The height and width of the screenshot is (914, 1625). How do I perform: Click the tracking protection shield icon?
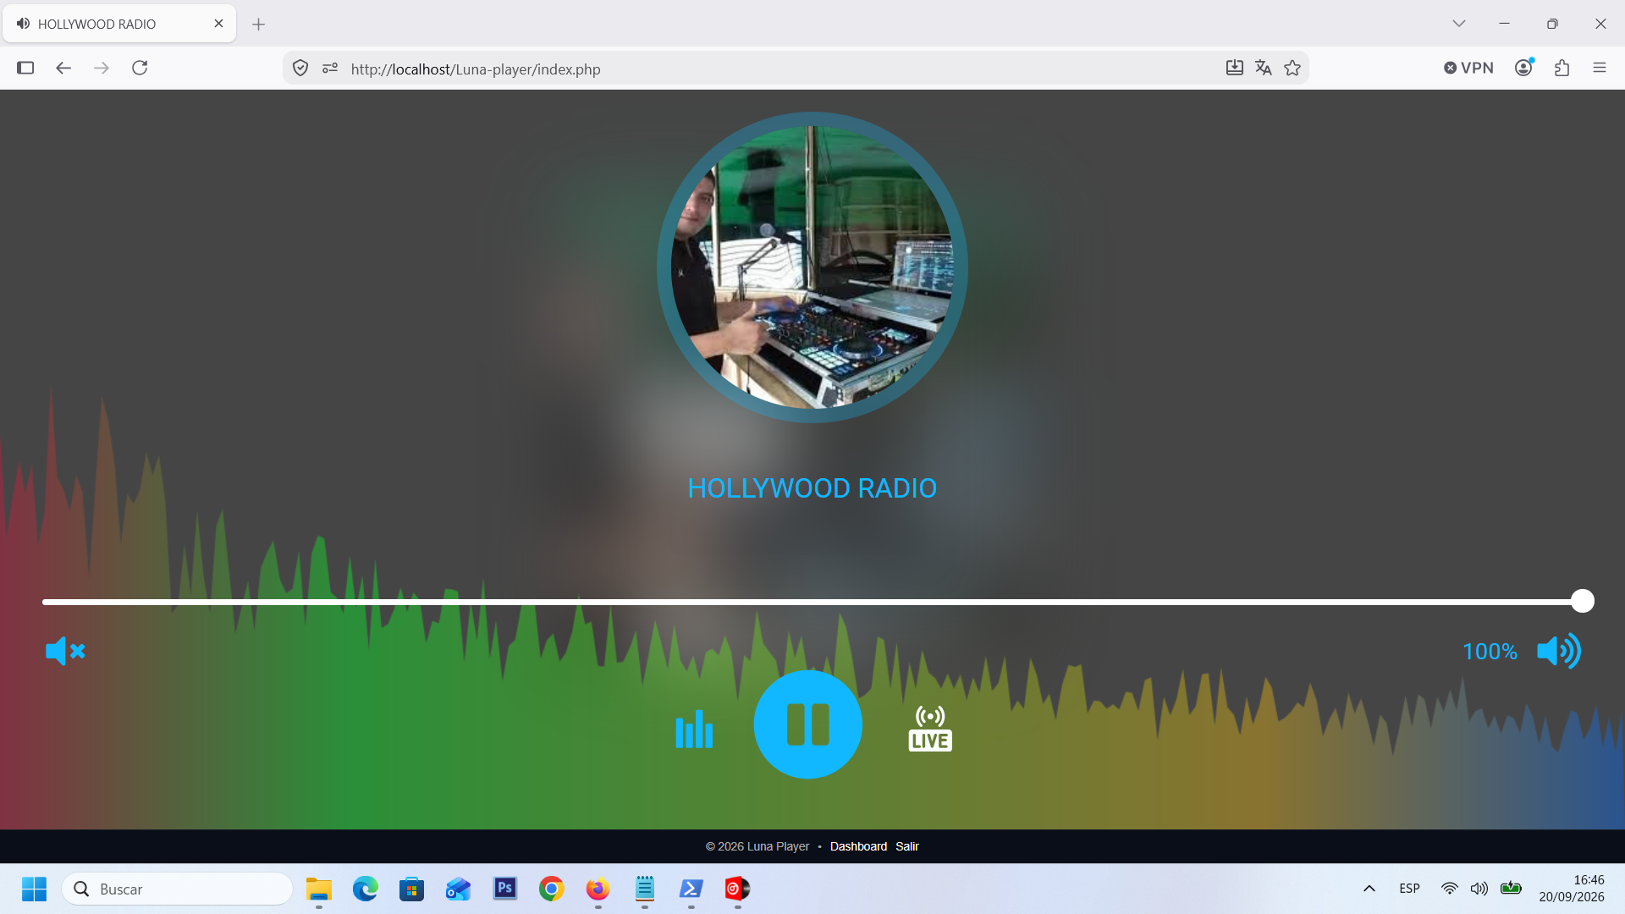coord(300,68)
